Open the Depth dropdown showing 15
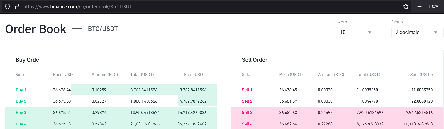 click(357, 32)
